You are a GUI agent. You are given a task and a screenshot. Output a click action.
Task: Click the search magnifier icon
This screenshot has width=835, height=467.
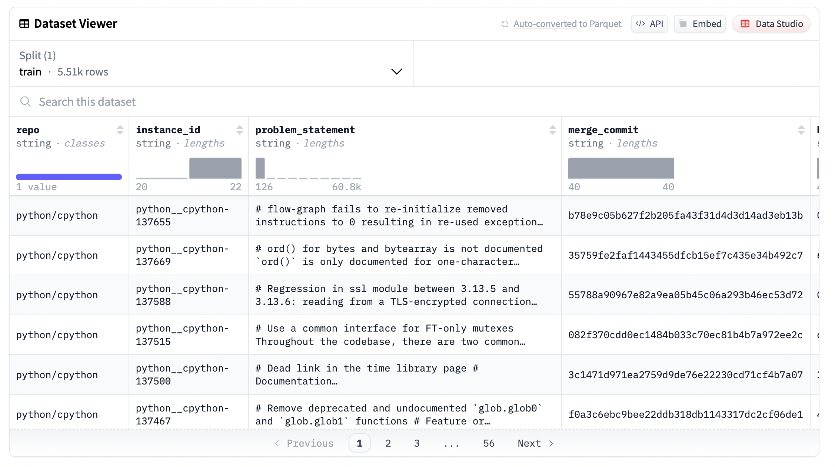[x=25, y=101]
